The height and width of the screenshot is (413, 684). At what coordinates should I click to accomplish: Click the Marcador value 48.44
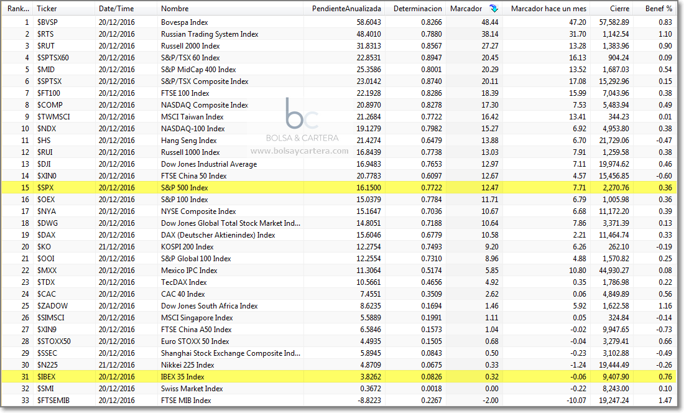(490, 22)
